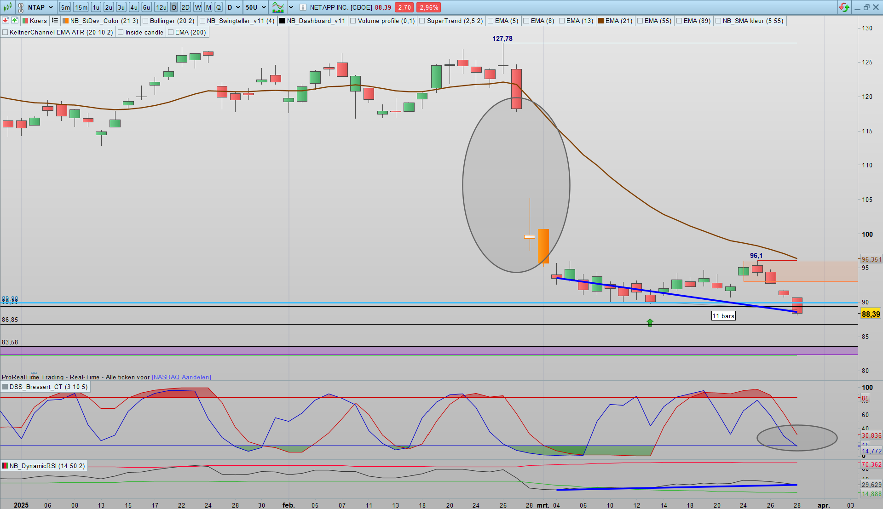Click the 96,1 price label
Screen dimensions: 883x509
[x=756, y=256]
